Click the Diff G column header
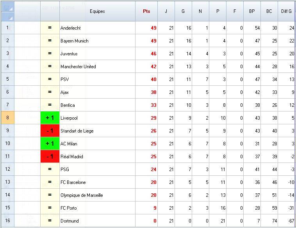Screen dimensions: 296x228 pyautogui.click(x=287, y=11)
